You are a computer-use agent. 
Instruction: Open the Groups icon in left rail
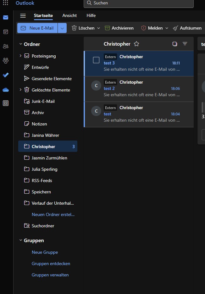point(6,60)
